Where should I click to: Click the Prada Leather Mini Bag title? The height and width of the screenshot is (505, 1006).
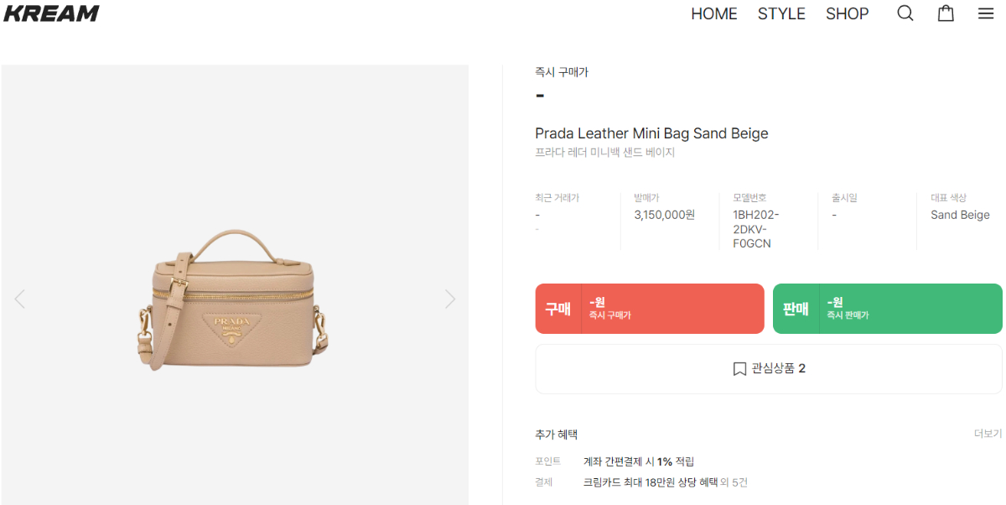651,133
